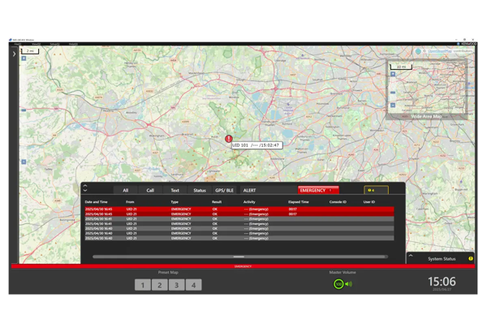Click the yellow alert counter badge
Screen dimensions: 487x333
376,190
